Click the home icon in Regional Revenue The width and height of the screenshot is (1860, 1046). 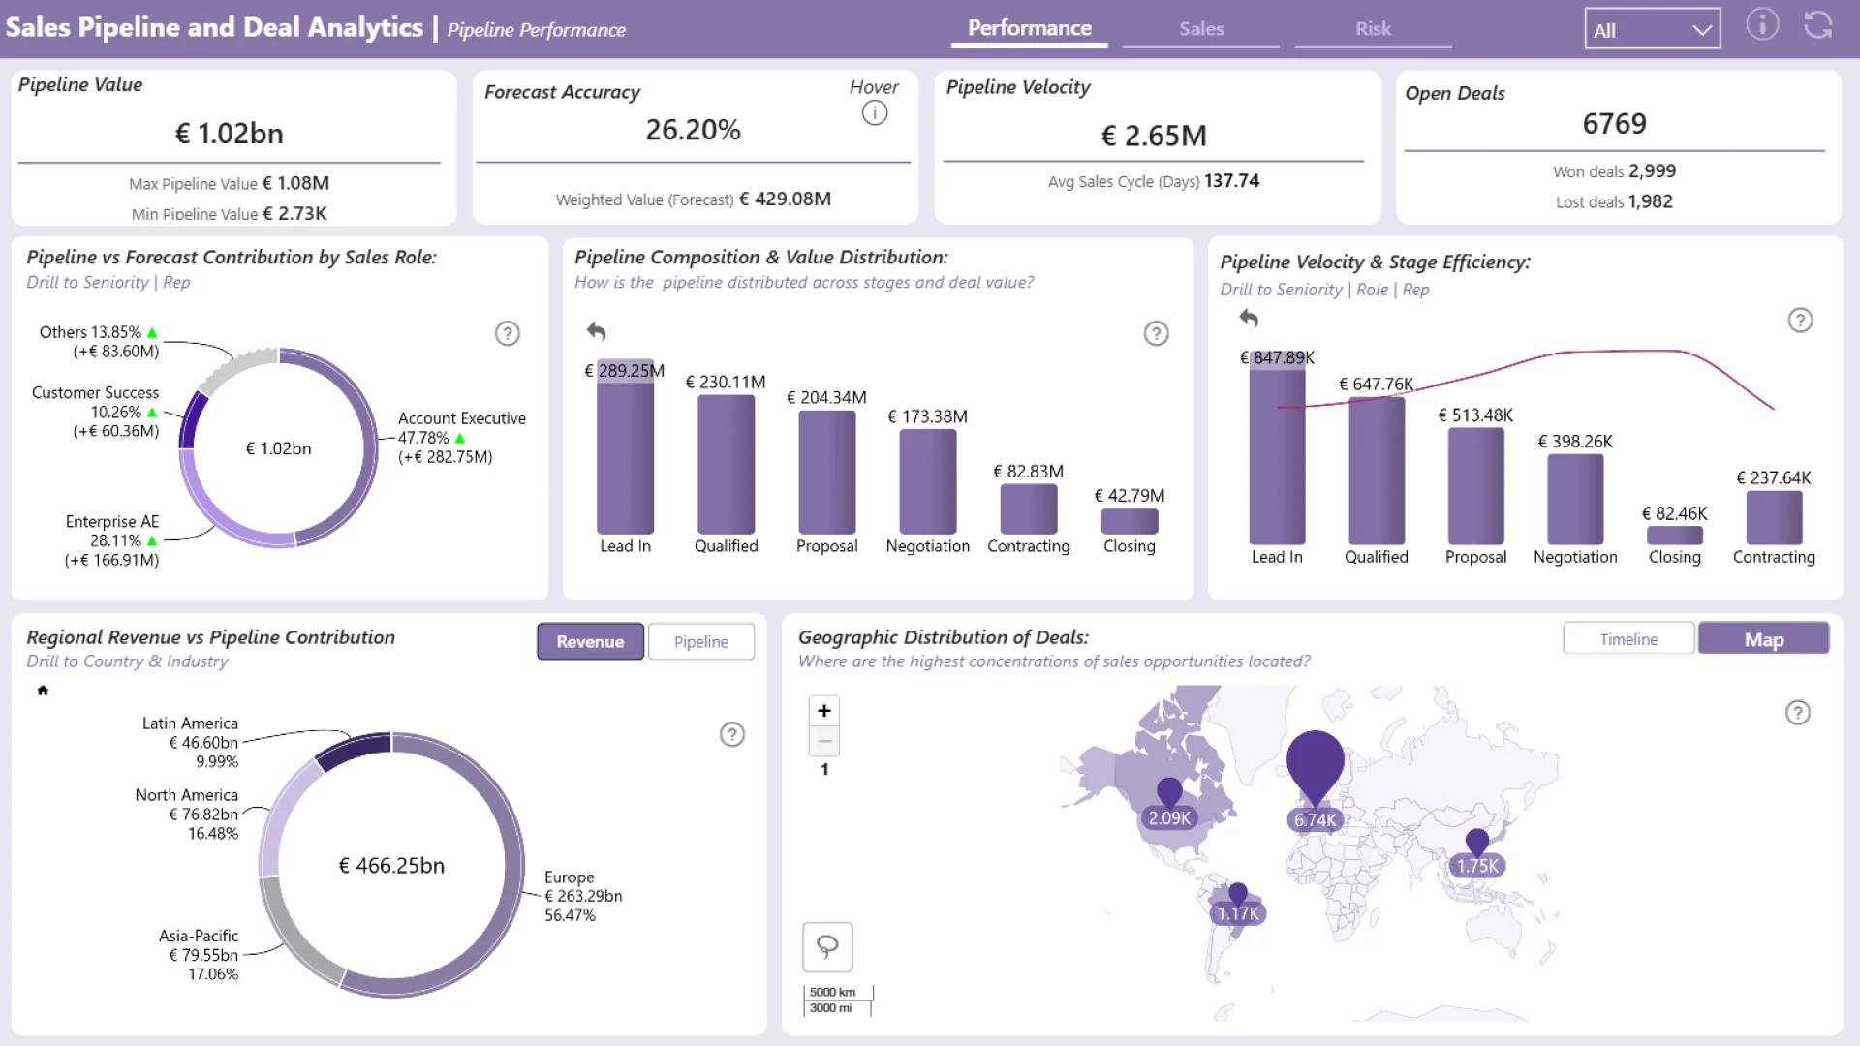(43, 691)
